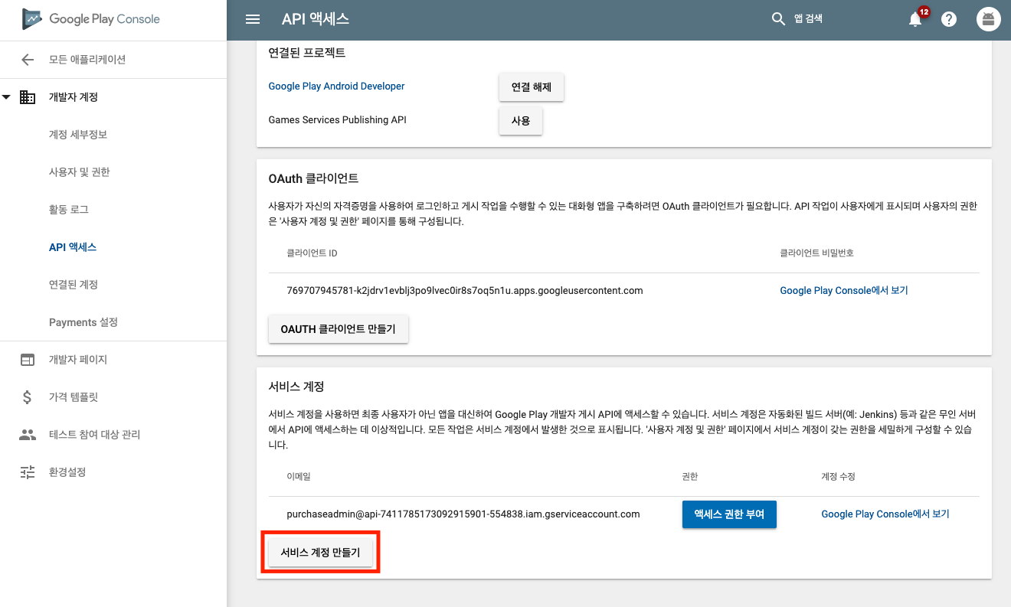Open 연결된 계정 page
The image size is (1011, 607).
coord(74,285)
